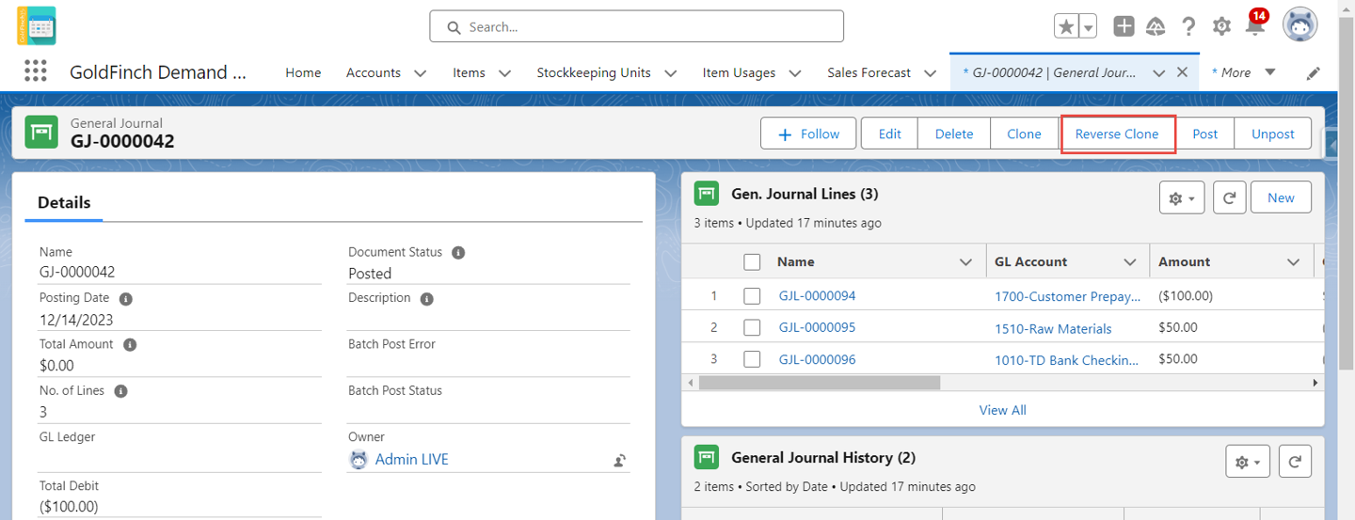1355x520 pixels.
Task: Open the Sales Forecast tab
Action: click(869, 72)
